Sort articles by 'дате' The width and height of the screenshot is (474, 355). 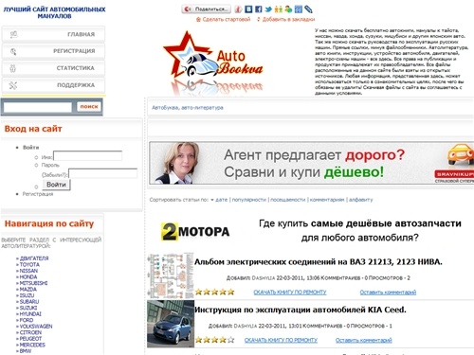[x=222, y=200]
